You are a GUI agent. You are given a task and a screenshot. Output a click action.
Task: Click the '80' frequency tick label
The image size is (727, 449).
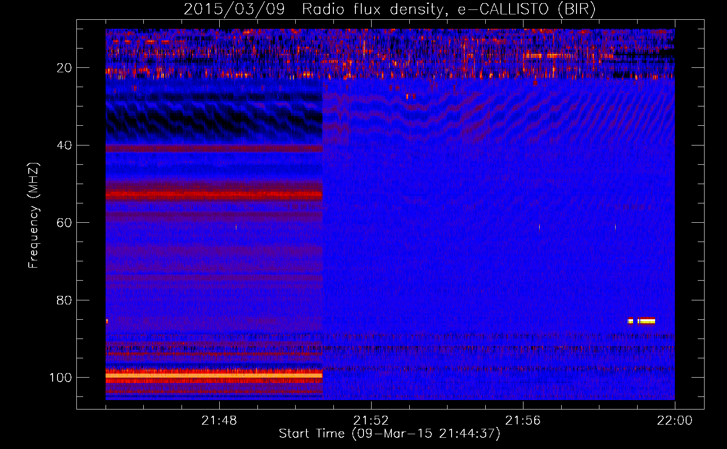click(x=64, y=300)
